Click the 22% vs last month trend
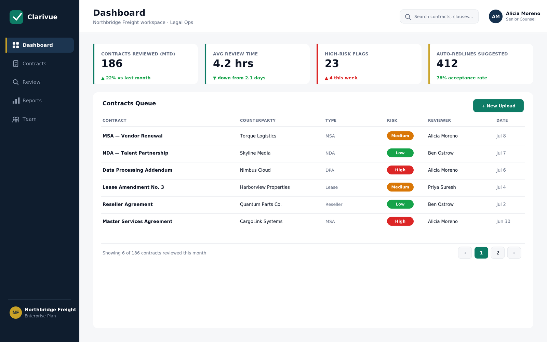The image size is (547, 342). tap(126, 78)
